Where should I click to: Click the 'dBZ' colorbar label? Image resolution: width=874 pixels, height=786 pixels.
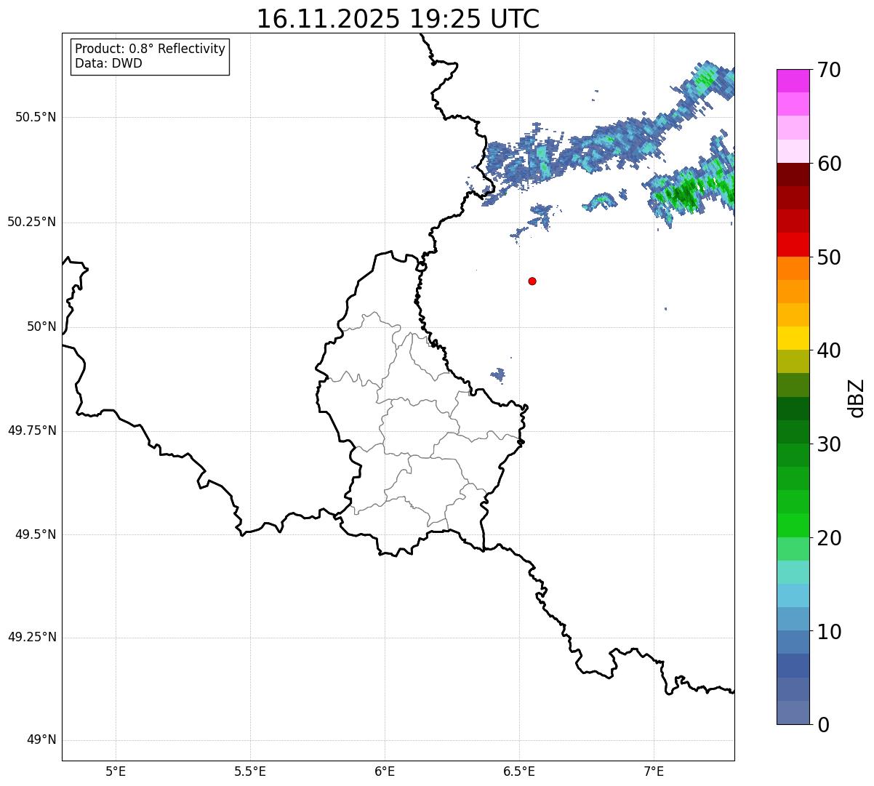(x=857, y=398)
